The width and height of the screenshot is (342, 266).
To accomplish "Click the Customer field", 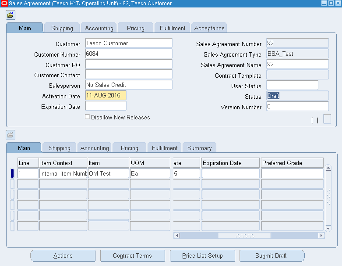I will pos(129,43).
